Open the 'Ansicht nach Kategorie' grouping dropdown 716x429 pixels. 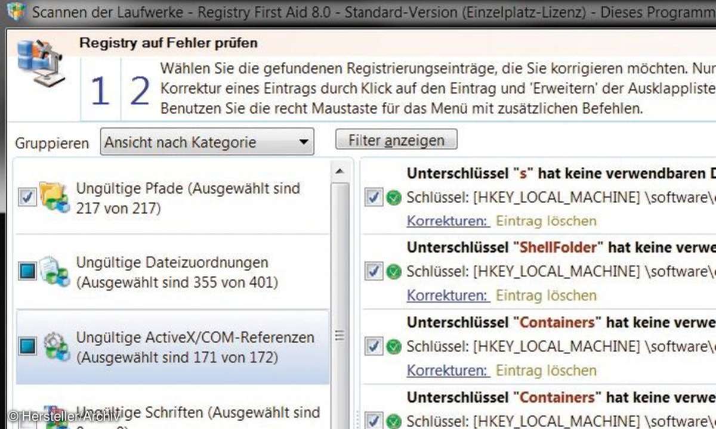point(206,142)
